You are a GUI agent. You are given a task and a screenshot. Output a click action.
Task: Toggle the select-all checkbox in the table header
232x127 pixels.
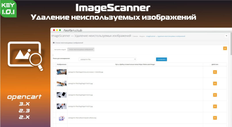[55, 64]
